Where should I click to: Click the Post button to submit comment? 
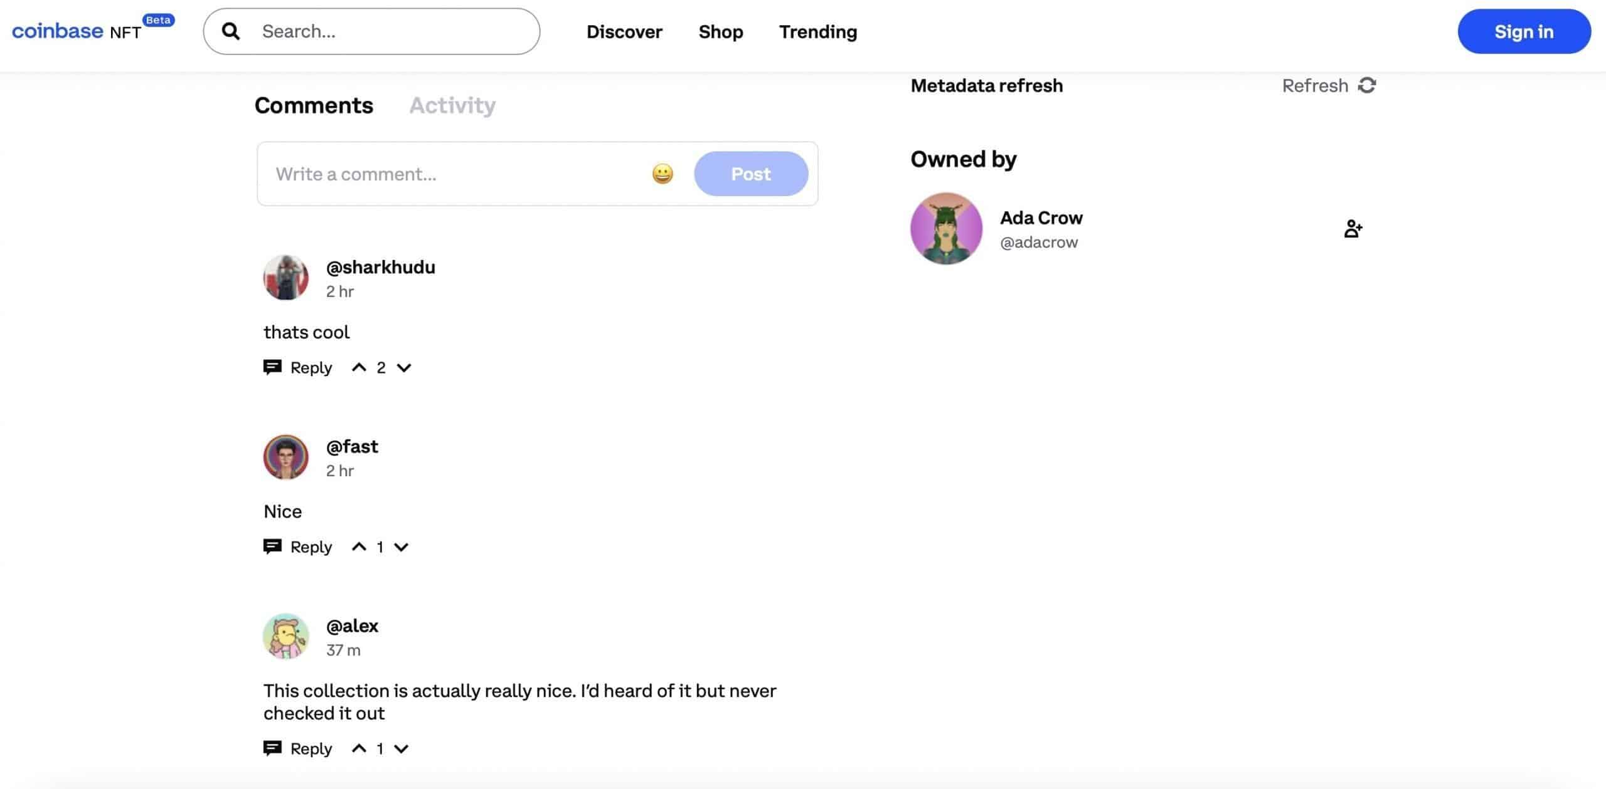[x=751, y=174]
